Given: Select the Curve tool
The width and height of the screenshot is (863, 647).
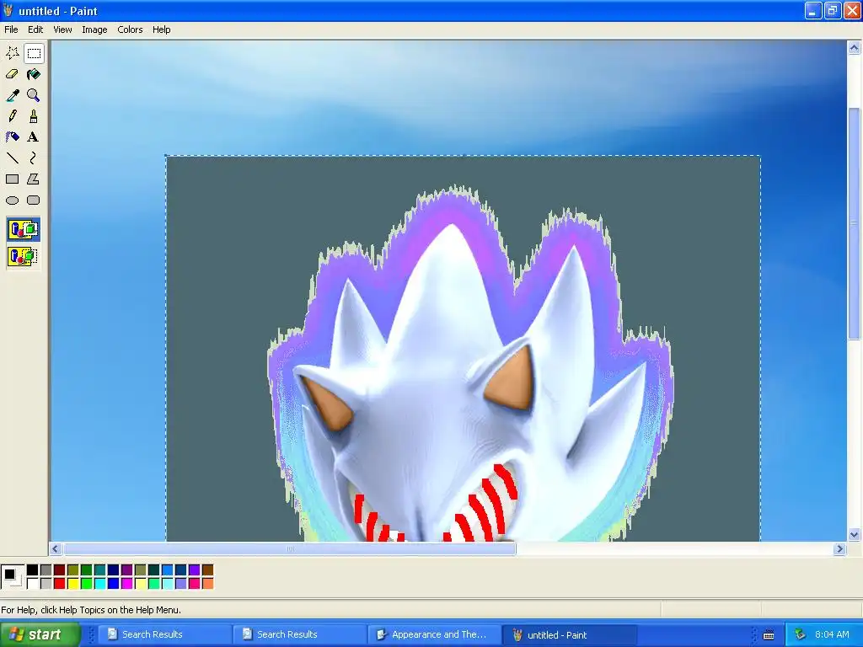Looking at the screenshot, I should (34, 158).
